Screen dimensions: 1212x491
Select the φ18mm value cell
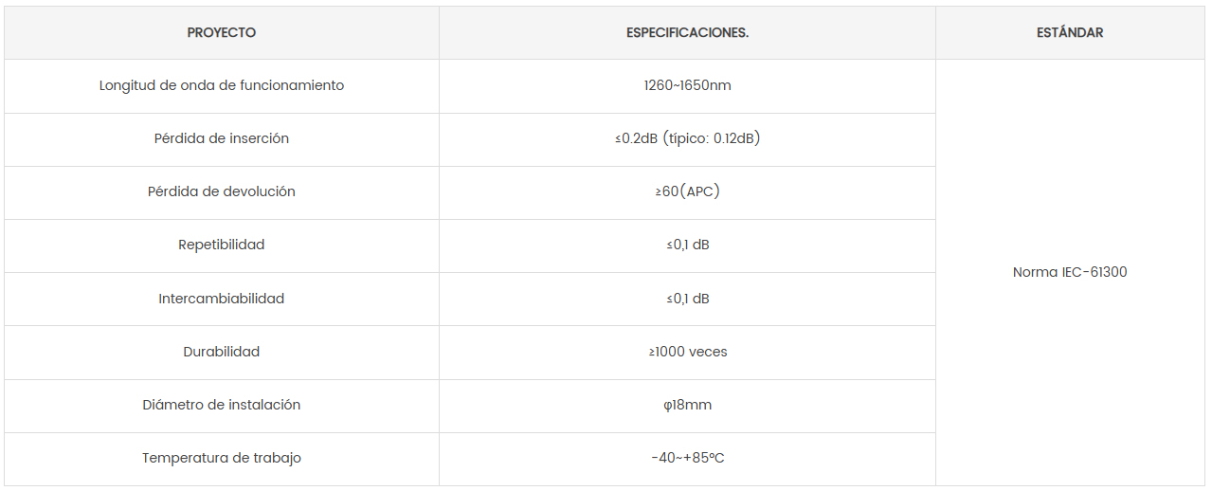pyautogui.click(x=687, y=406)
